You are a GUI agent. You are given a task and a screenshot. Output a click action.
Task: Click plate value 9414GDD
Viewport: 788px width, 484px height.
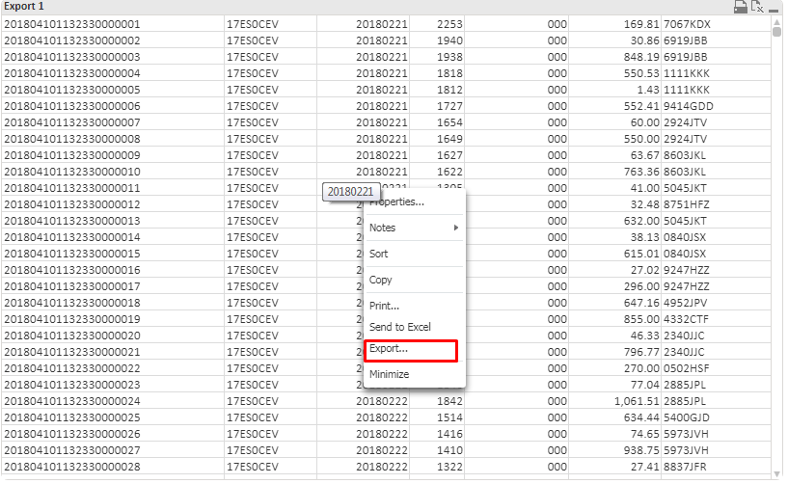coord(688,106)
